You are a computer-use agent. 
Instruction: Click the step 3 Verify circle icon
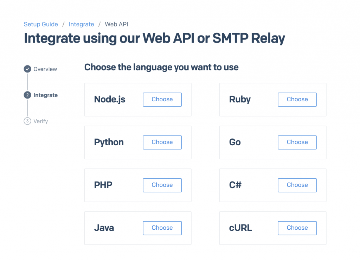click(27, 121)
